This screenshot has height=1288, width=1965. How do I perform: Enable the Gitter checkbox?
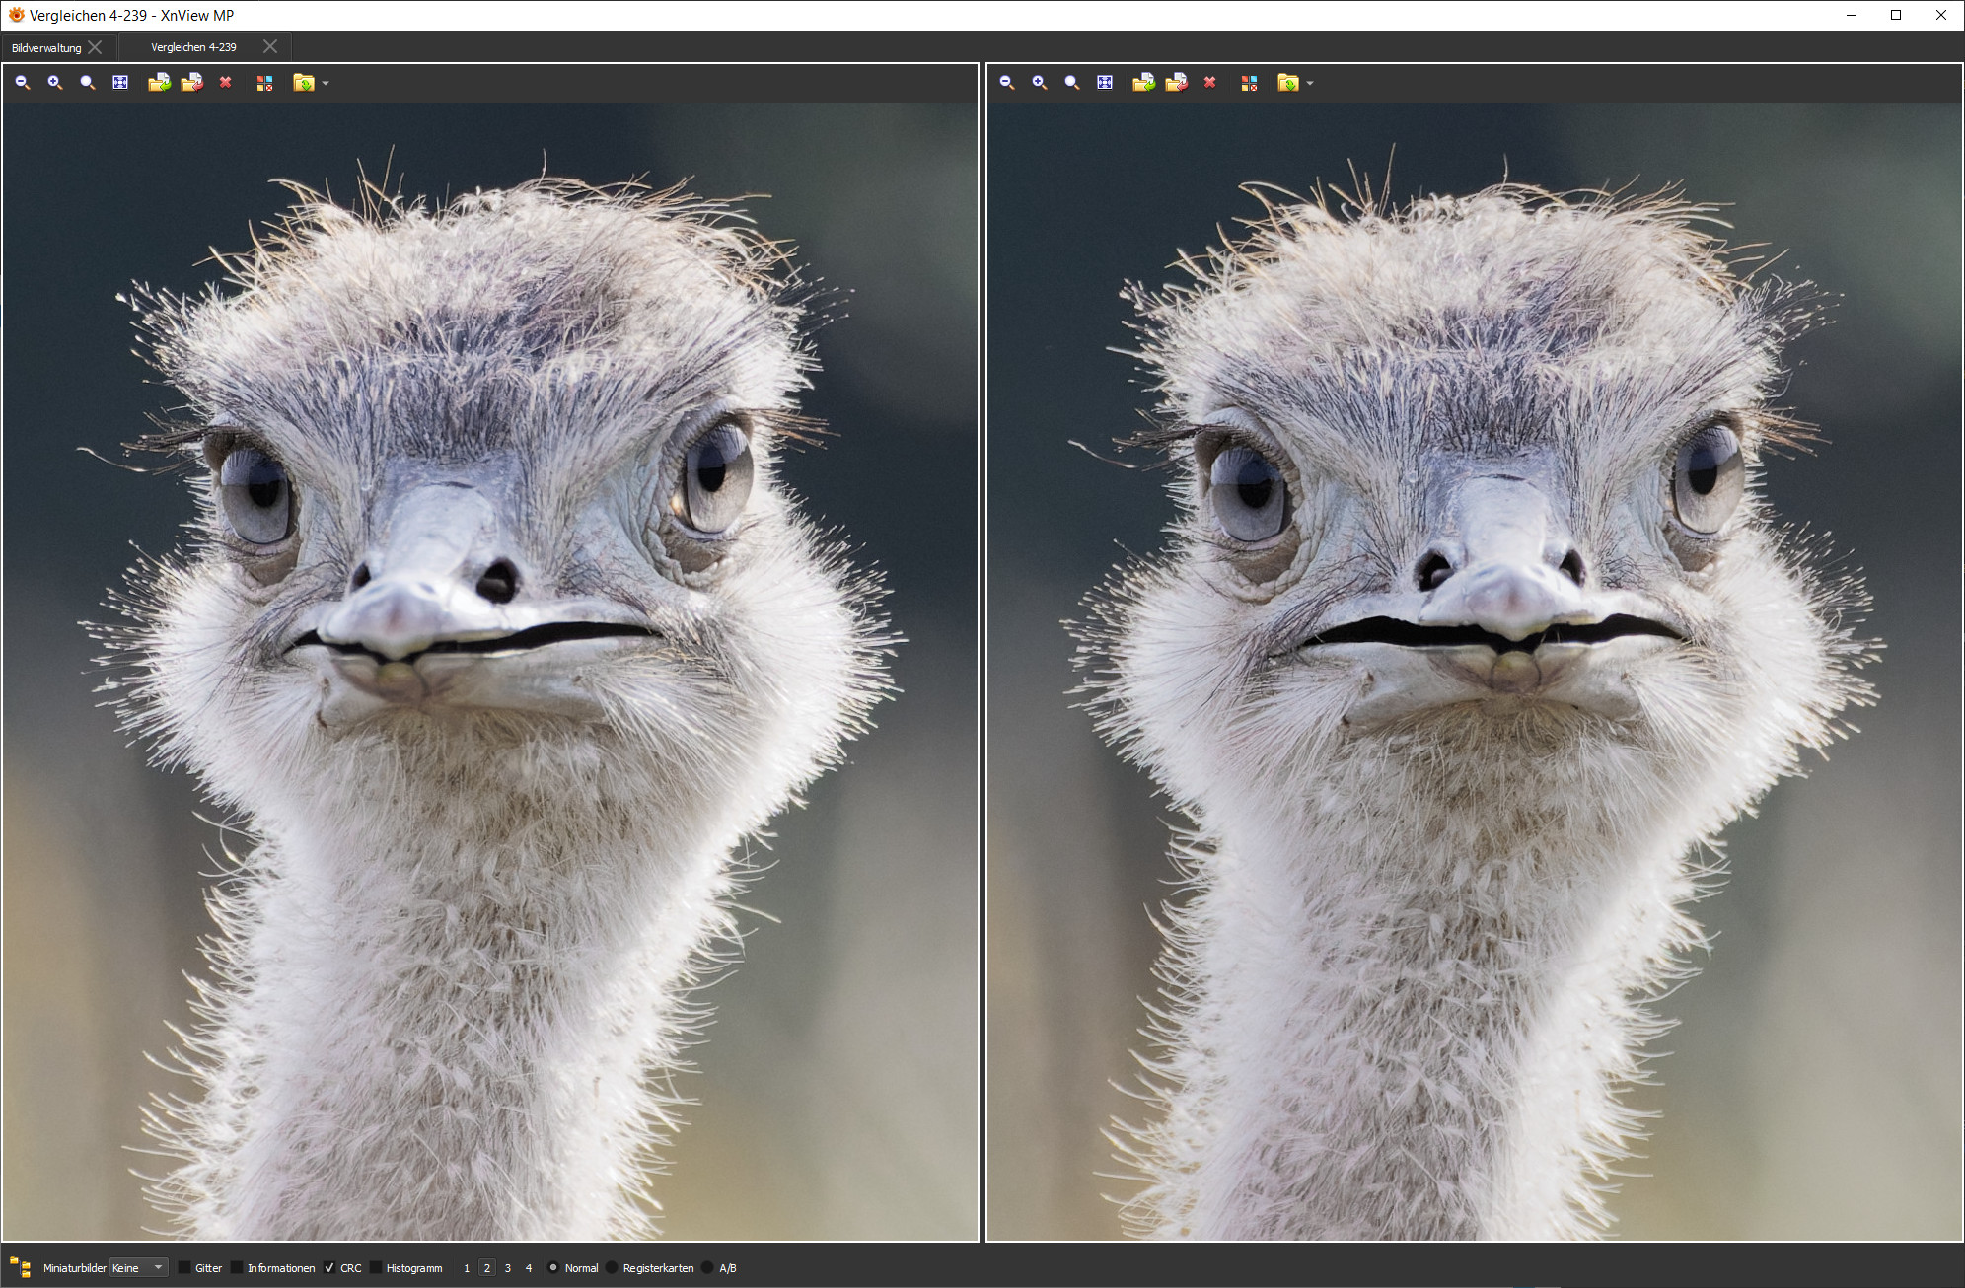(184, 1267)
